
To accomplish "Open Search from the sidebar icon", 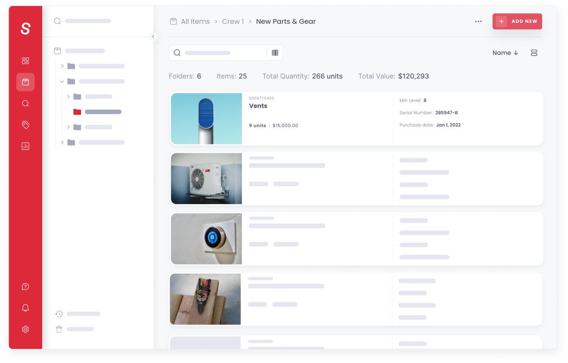I will click(25, 103).
